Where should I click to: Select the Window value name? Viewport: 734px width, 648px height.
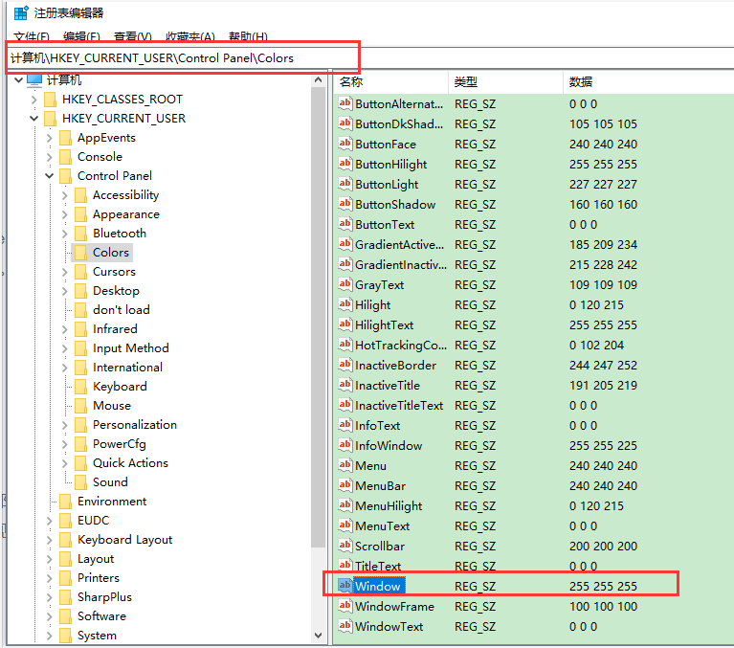coord(378,586)
